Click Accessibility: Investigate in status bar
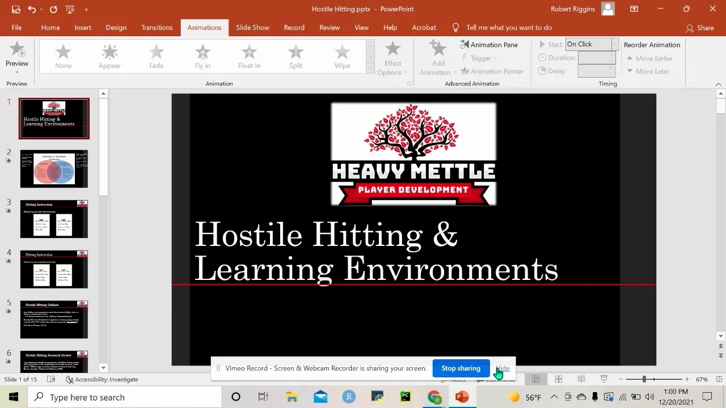This screenshot has width=726, height=408. (102, 379)
